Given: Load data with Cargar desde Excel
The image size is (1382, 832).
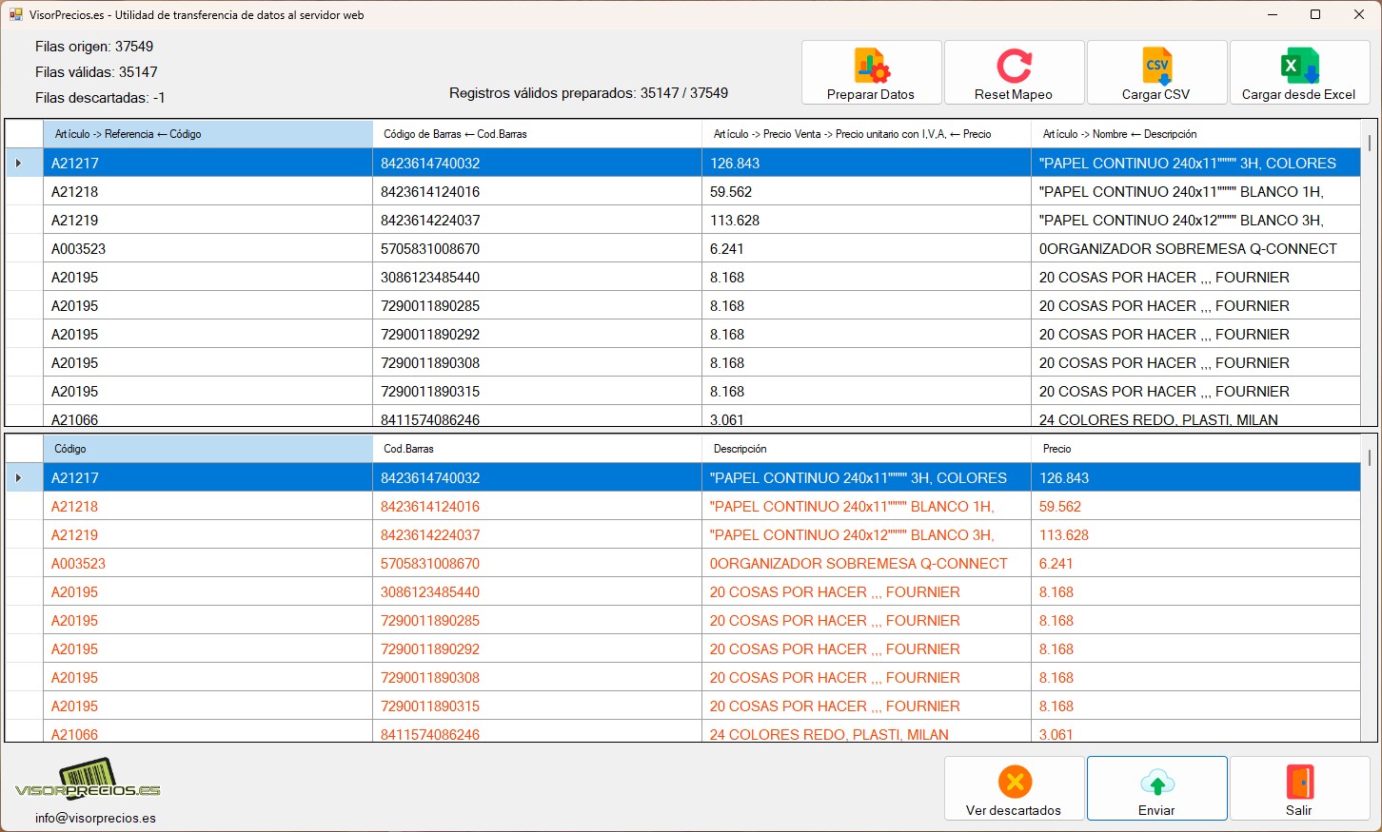Looking at the screenshot, I should 1299,72.
